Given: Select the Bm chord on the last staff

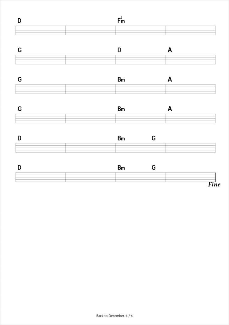Looking at the screenshot, I should (121, 168).
